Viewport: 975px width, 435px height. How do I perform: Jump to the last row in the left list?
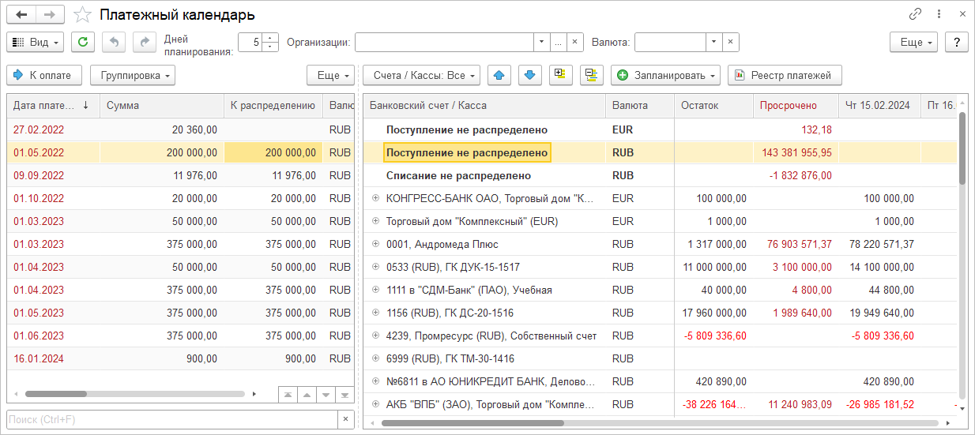pos(344,394)
